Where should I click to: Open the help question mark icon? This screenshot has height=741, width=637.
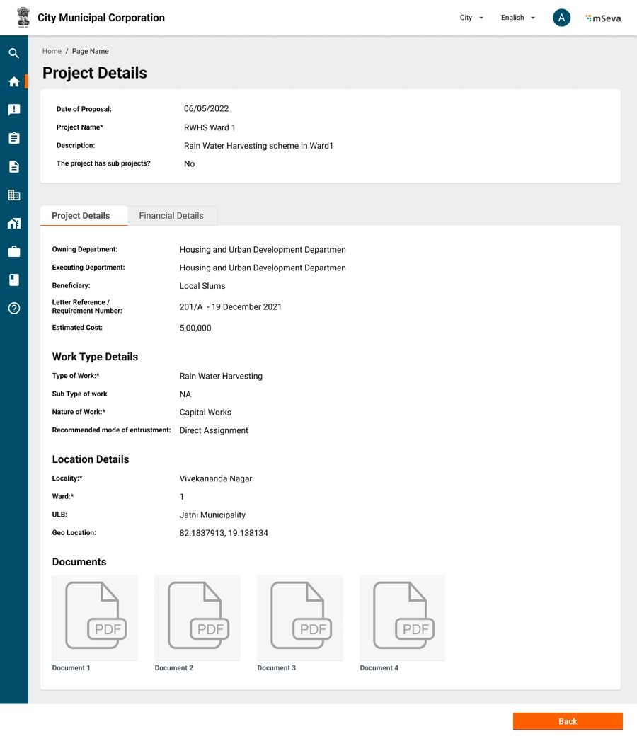point(13,308)
